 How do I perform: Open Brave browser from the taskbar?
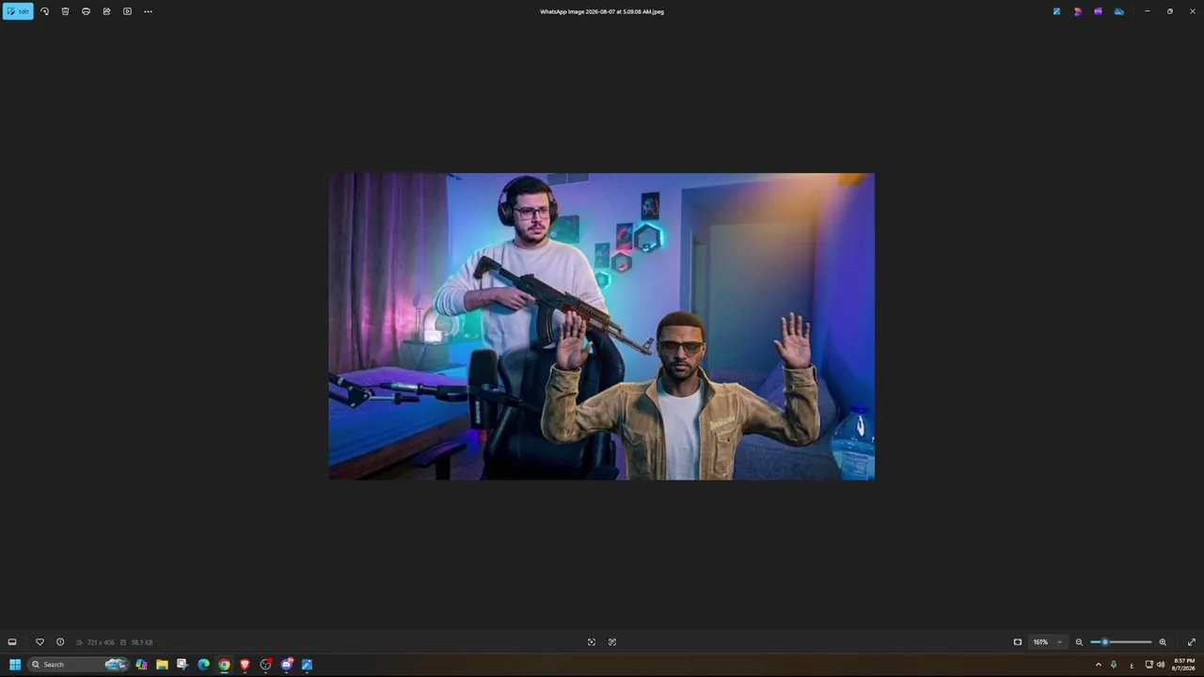[x=245, y=665]
